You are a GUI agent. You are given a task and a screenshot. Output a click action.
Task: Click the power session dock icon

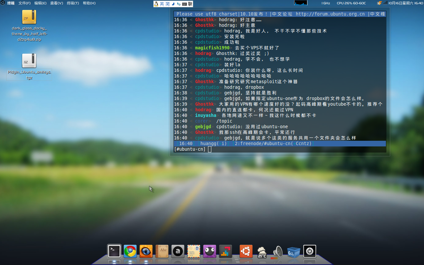(310, 251)
